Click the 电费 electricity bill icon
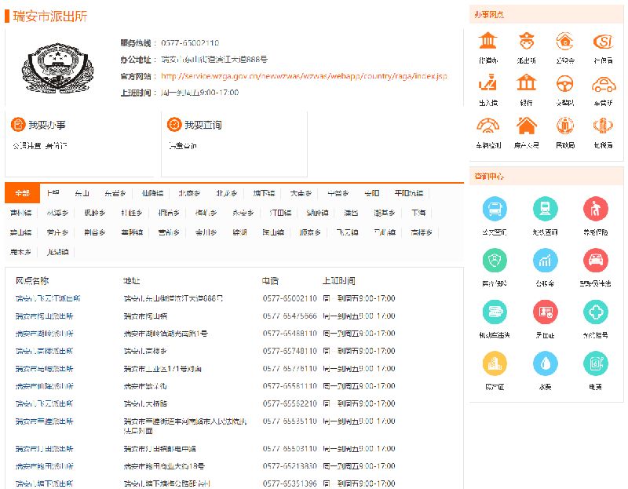This screenshot has width=628, height=489. 596,363
